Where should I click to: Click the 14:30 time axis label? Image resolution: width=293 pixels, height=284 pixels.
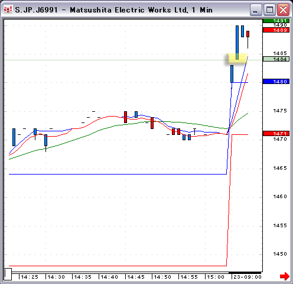tap(56, 277)
